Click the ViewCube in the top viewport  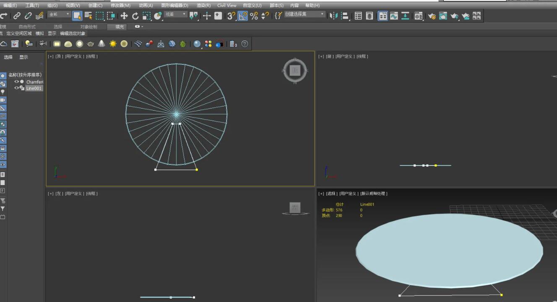coord(295,71)
